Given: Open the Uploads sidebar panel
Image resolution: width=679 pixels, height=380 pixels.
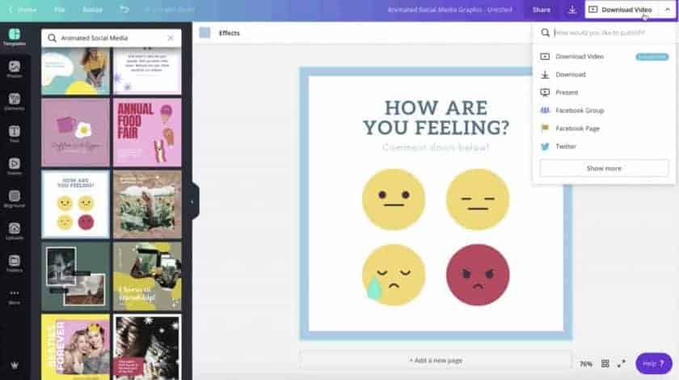Looking at the screenshot, I should tap(15, 231).
